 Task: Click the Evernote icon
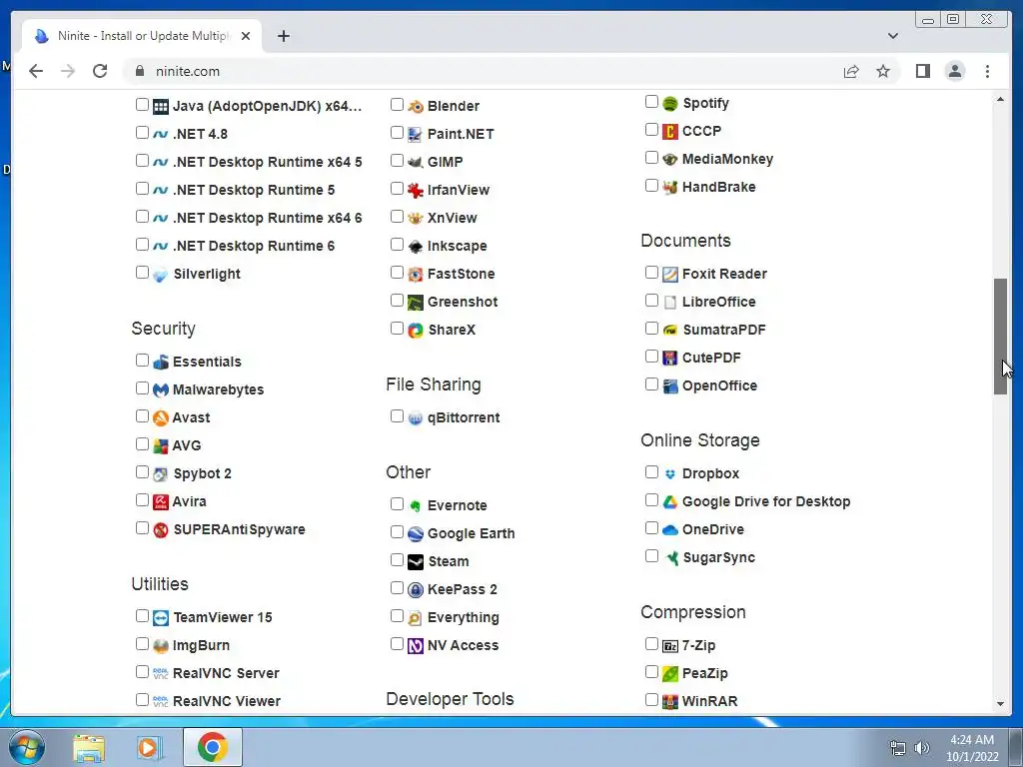[x=415, y=506]
